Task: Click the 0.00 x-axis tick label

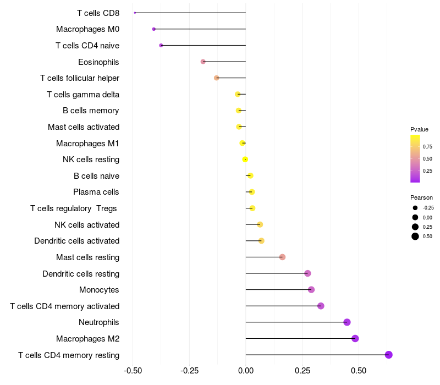Action: point(246,371)
